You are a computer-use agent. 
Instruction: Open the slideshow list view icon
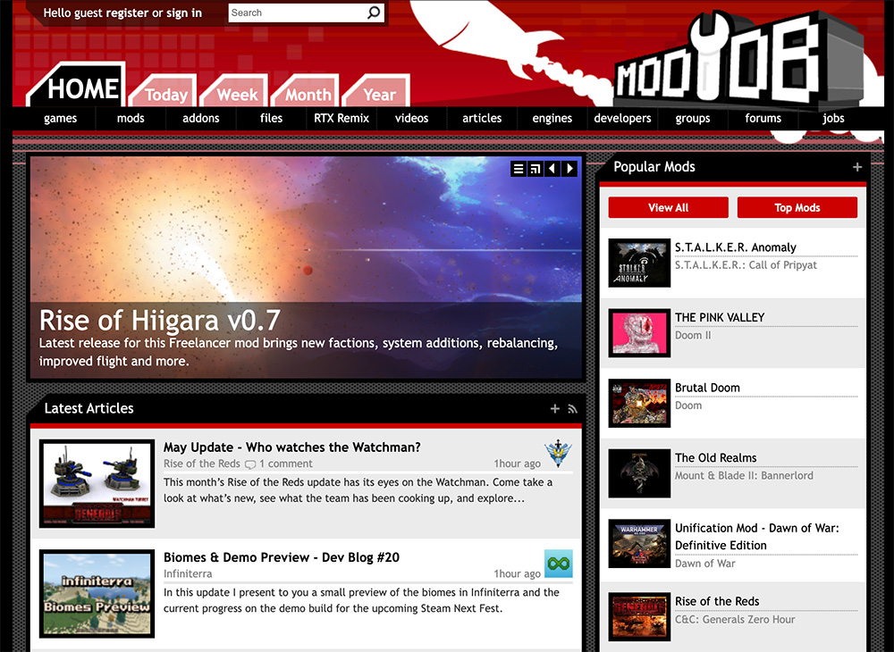[519, 169]
